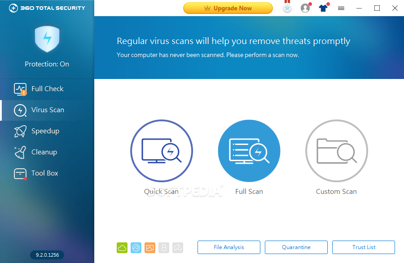Minimize the application window
The image size is (404, 263).
click(359, 9)
